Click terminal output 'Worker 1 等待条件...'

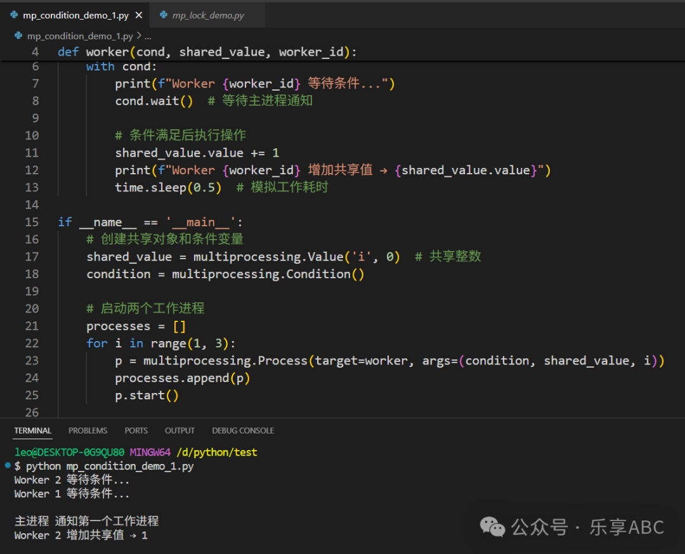pos(72,494)
